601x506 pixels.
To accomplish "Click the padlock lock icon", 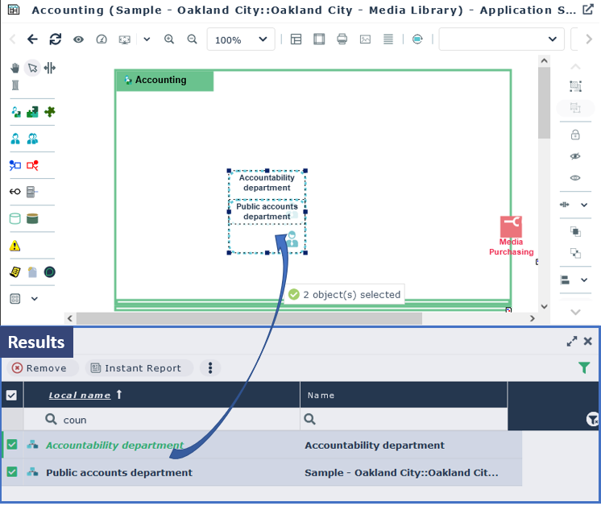I will point(575,135).
